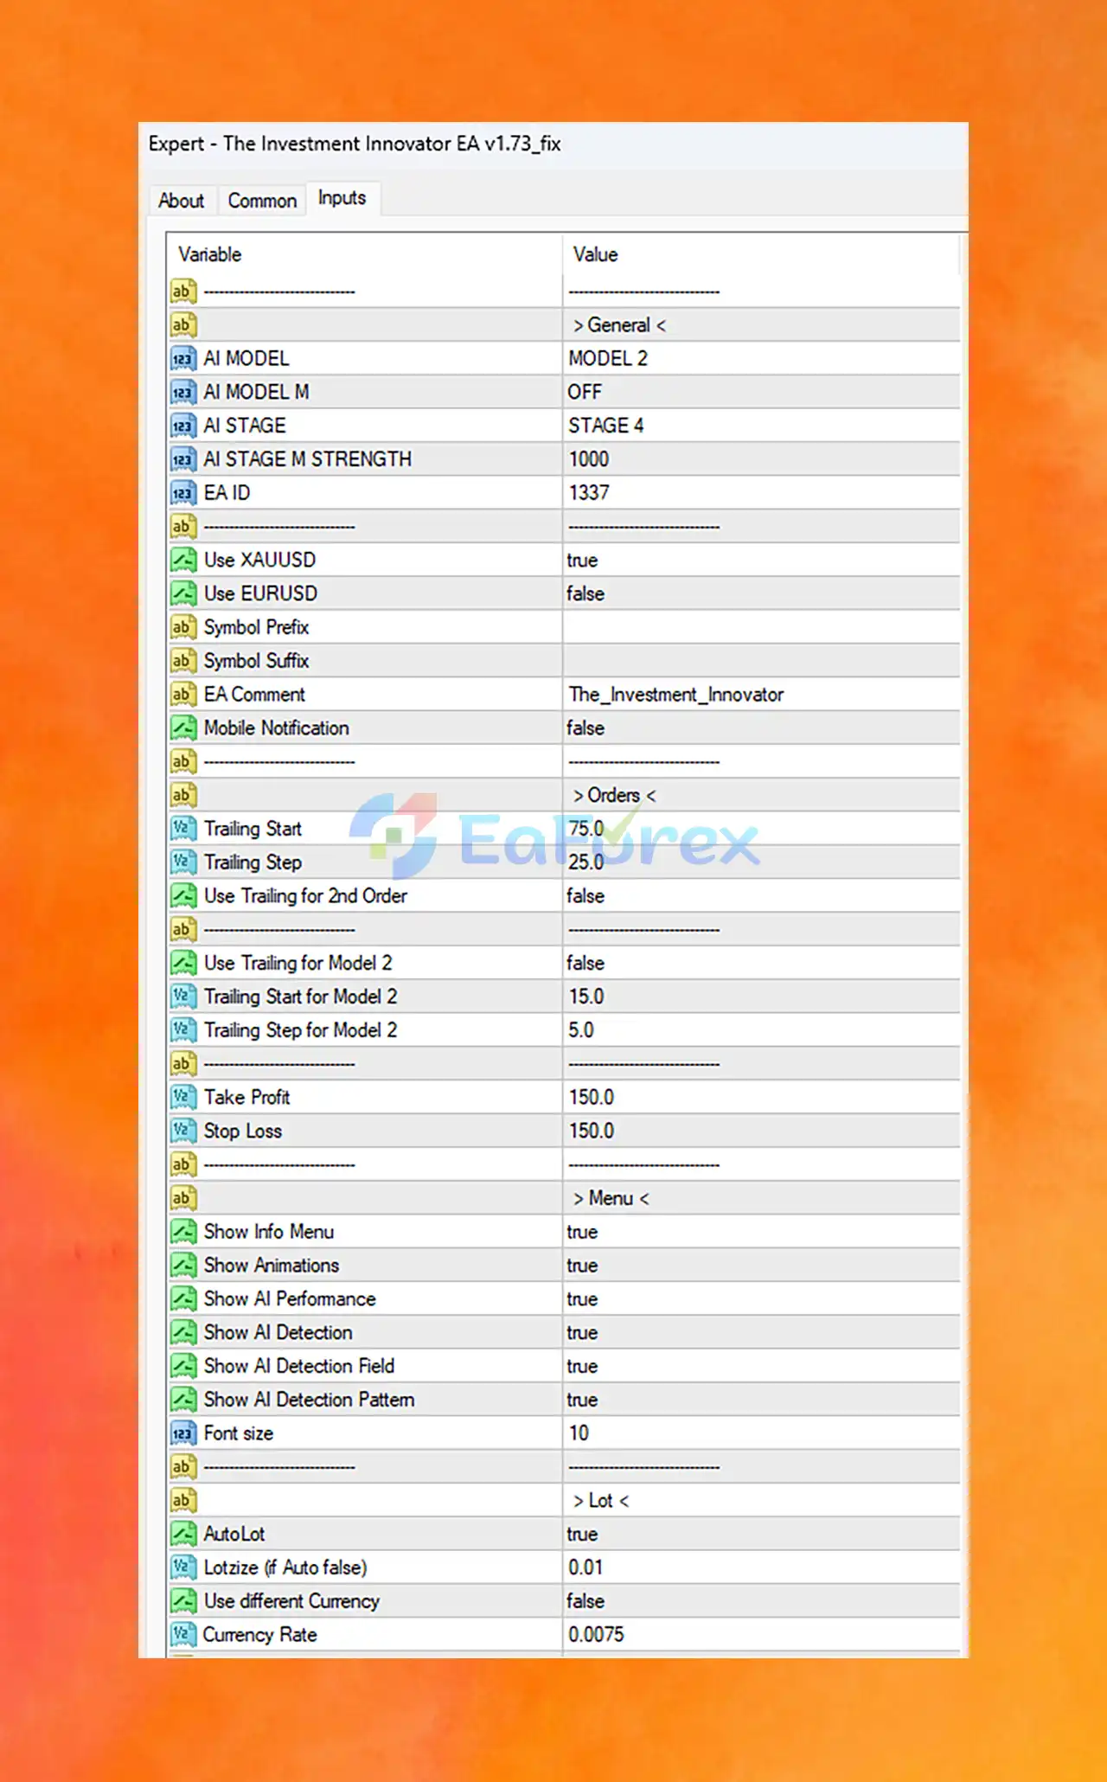Edit the Lotzize value 0.01
This screenshot has height=1782, width=1107.
tap(761, 1567)
